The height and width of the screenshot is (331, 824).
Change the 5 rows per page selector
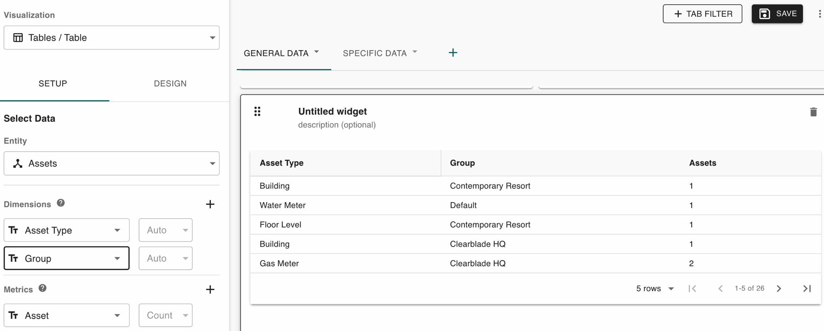655,289
